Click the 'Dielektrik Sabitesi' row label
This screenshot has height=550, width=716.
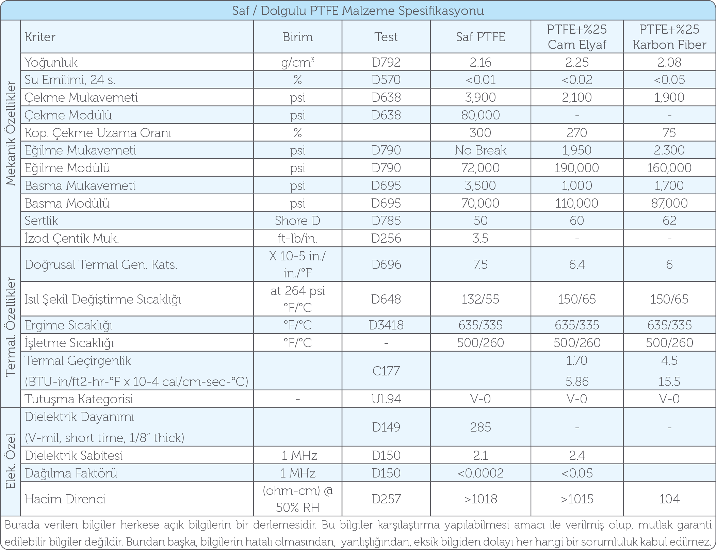[74, 456]
